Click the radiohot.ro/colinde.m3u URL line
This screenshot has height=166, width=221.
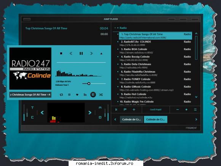click(x=136, y=98)
